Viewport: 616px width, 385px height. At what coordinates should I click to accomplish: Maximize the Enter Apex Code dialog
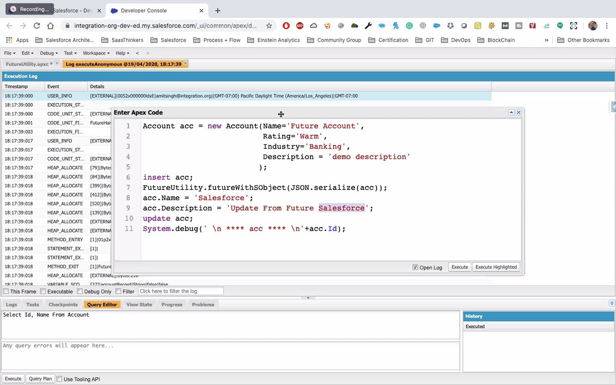click(x=511, y=112)
